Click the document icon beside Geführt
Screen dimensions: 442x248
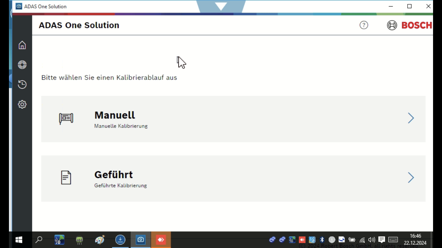tap(66, 178)
